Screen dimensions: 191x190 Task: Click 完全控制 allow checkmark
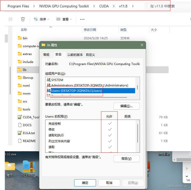click(x=110, y=124)
